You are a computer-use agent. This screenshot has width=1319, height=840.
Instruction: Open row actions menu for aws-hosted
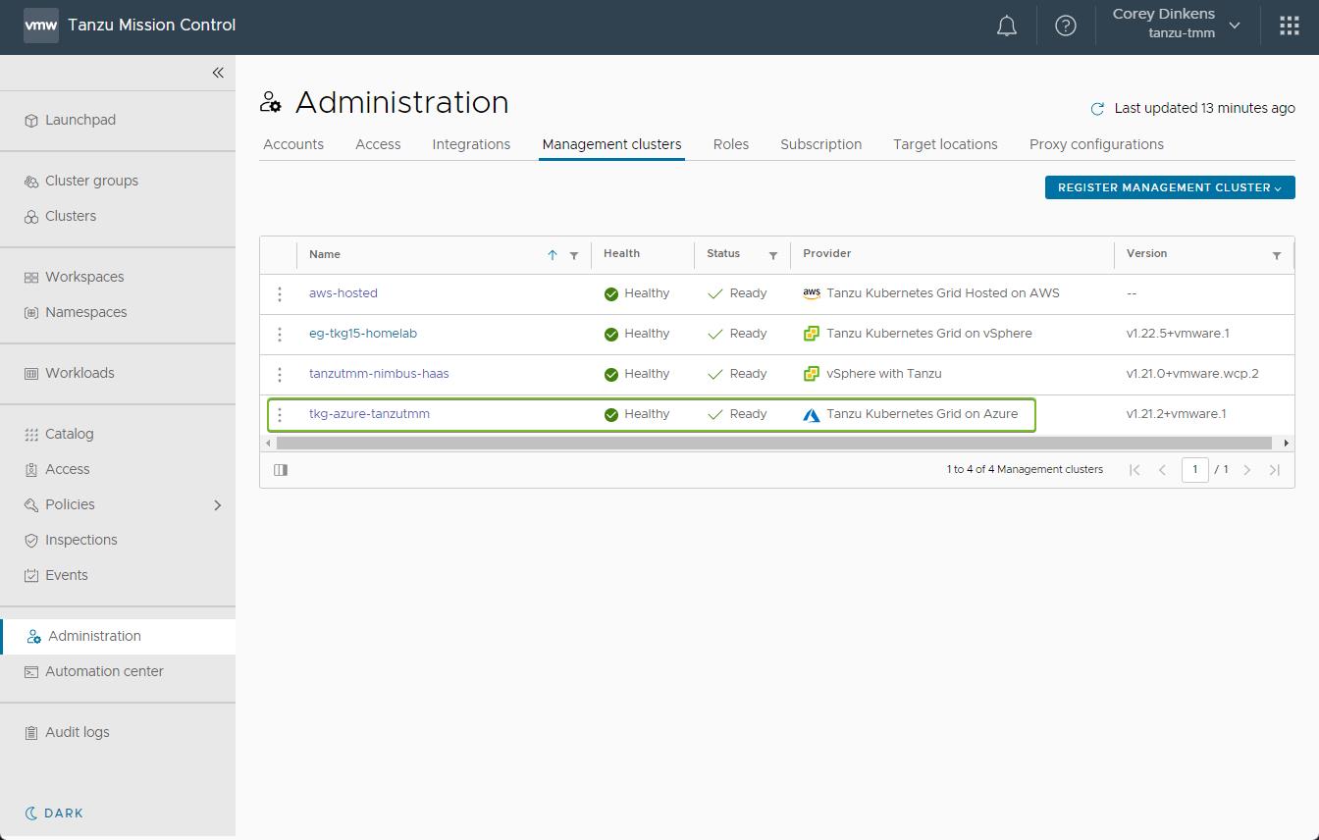coord(280,294)
